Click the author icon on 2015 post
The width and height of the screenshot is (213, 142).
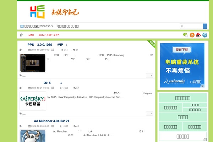(21, 88)
